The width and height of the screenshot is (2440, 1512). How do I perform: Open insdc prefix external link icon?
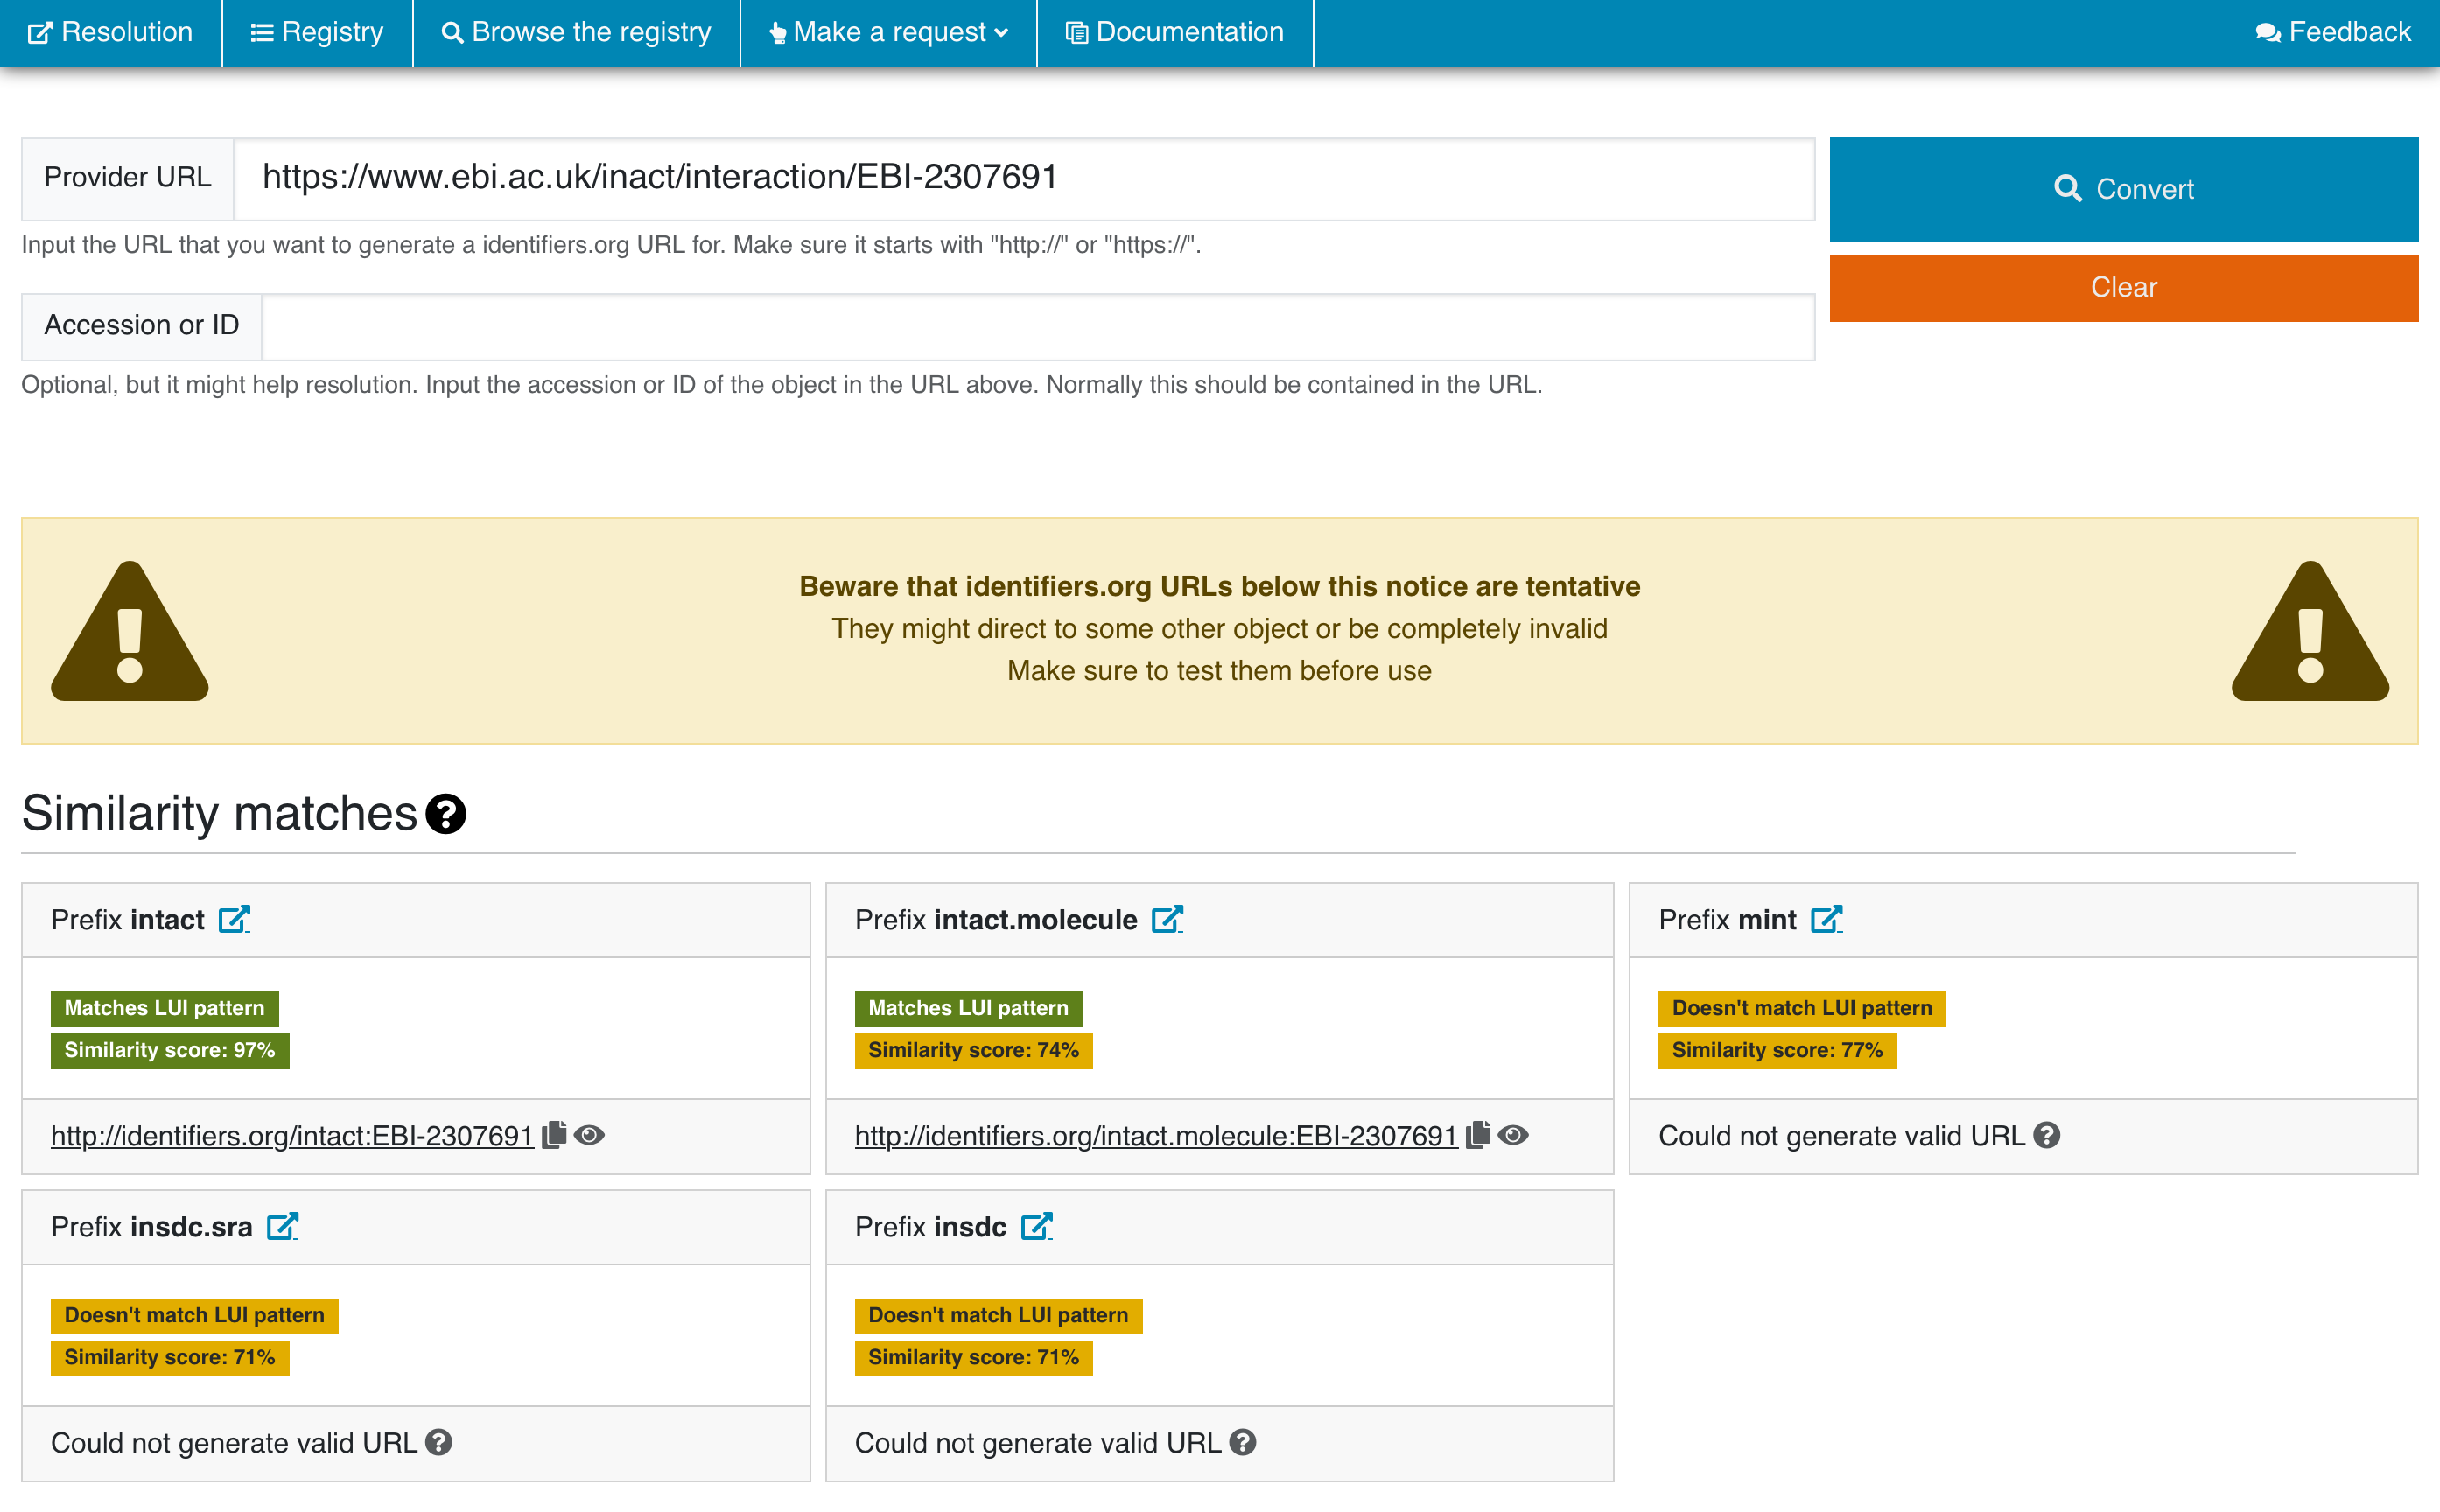pos(1036,1226)
